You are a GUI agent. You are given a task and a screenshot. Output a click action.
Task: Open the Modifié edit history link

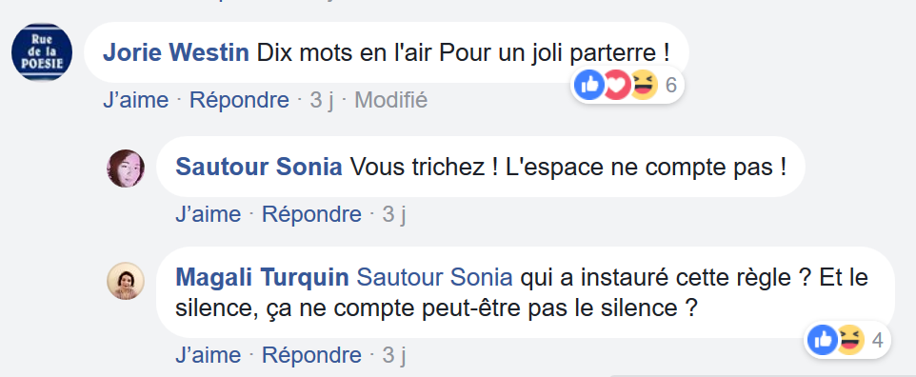tap(390, 100)
